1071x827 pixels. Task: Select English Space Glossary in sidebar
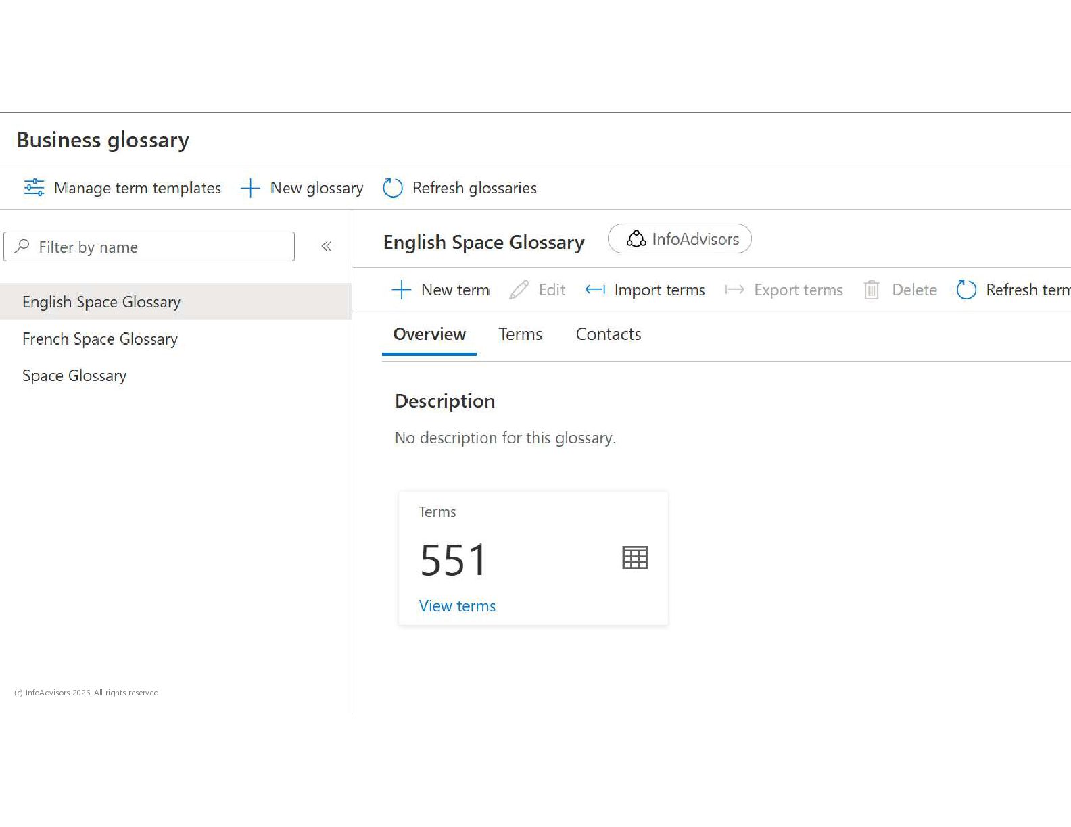point(101,302)
